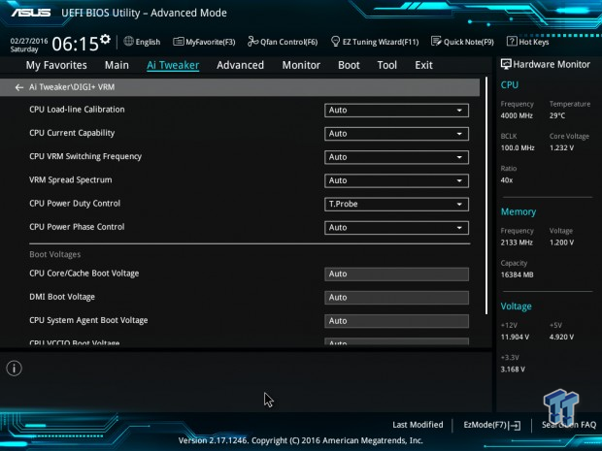The image size is (602, 451).
Task: Click the DMI Boot Voltage field
Action: tap(396, 298)
